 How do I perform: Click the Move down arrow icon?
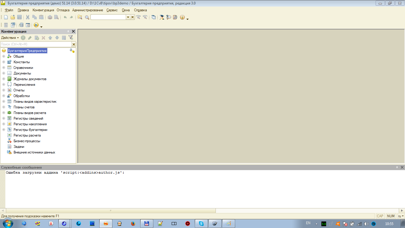pyautogui.click(x=57, y=38)
